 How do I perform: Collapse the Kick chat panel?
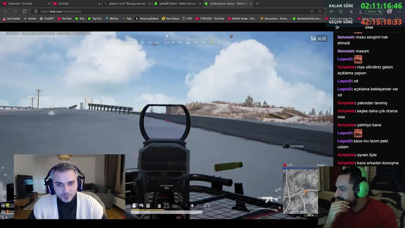[x=337, y=27]
